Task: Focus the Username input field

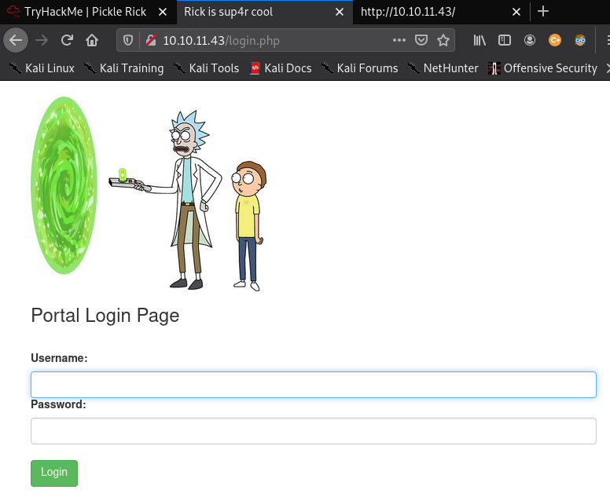Action: click(x=314, y=385)
